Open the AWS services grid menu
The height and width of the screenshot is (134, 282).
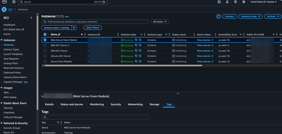14,2
